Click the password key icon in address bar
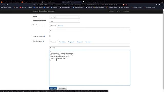Screen dimensions: 164x92 pyautogui.click(x=120, y=5)
